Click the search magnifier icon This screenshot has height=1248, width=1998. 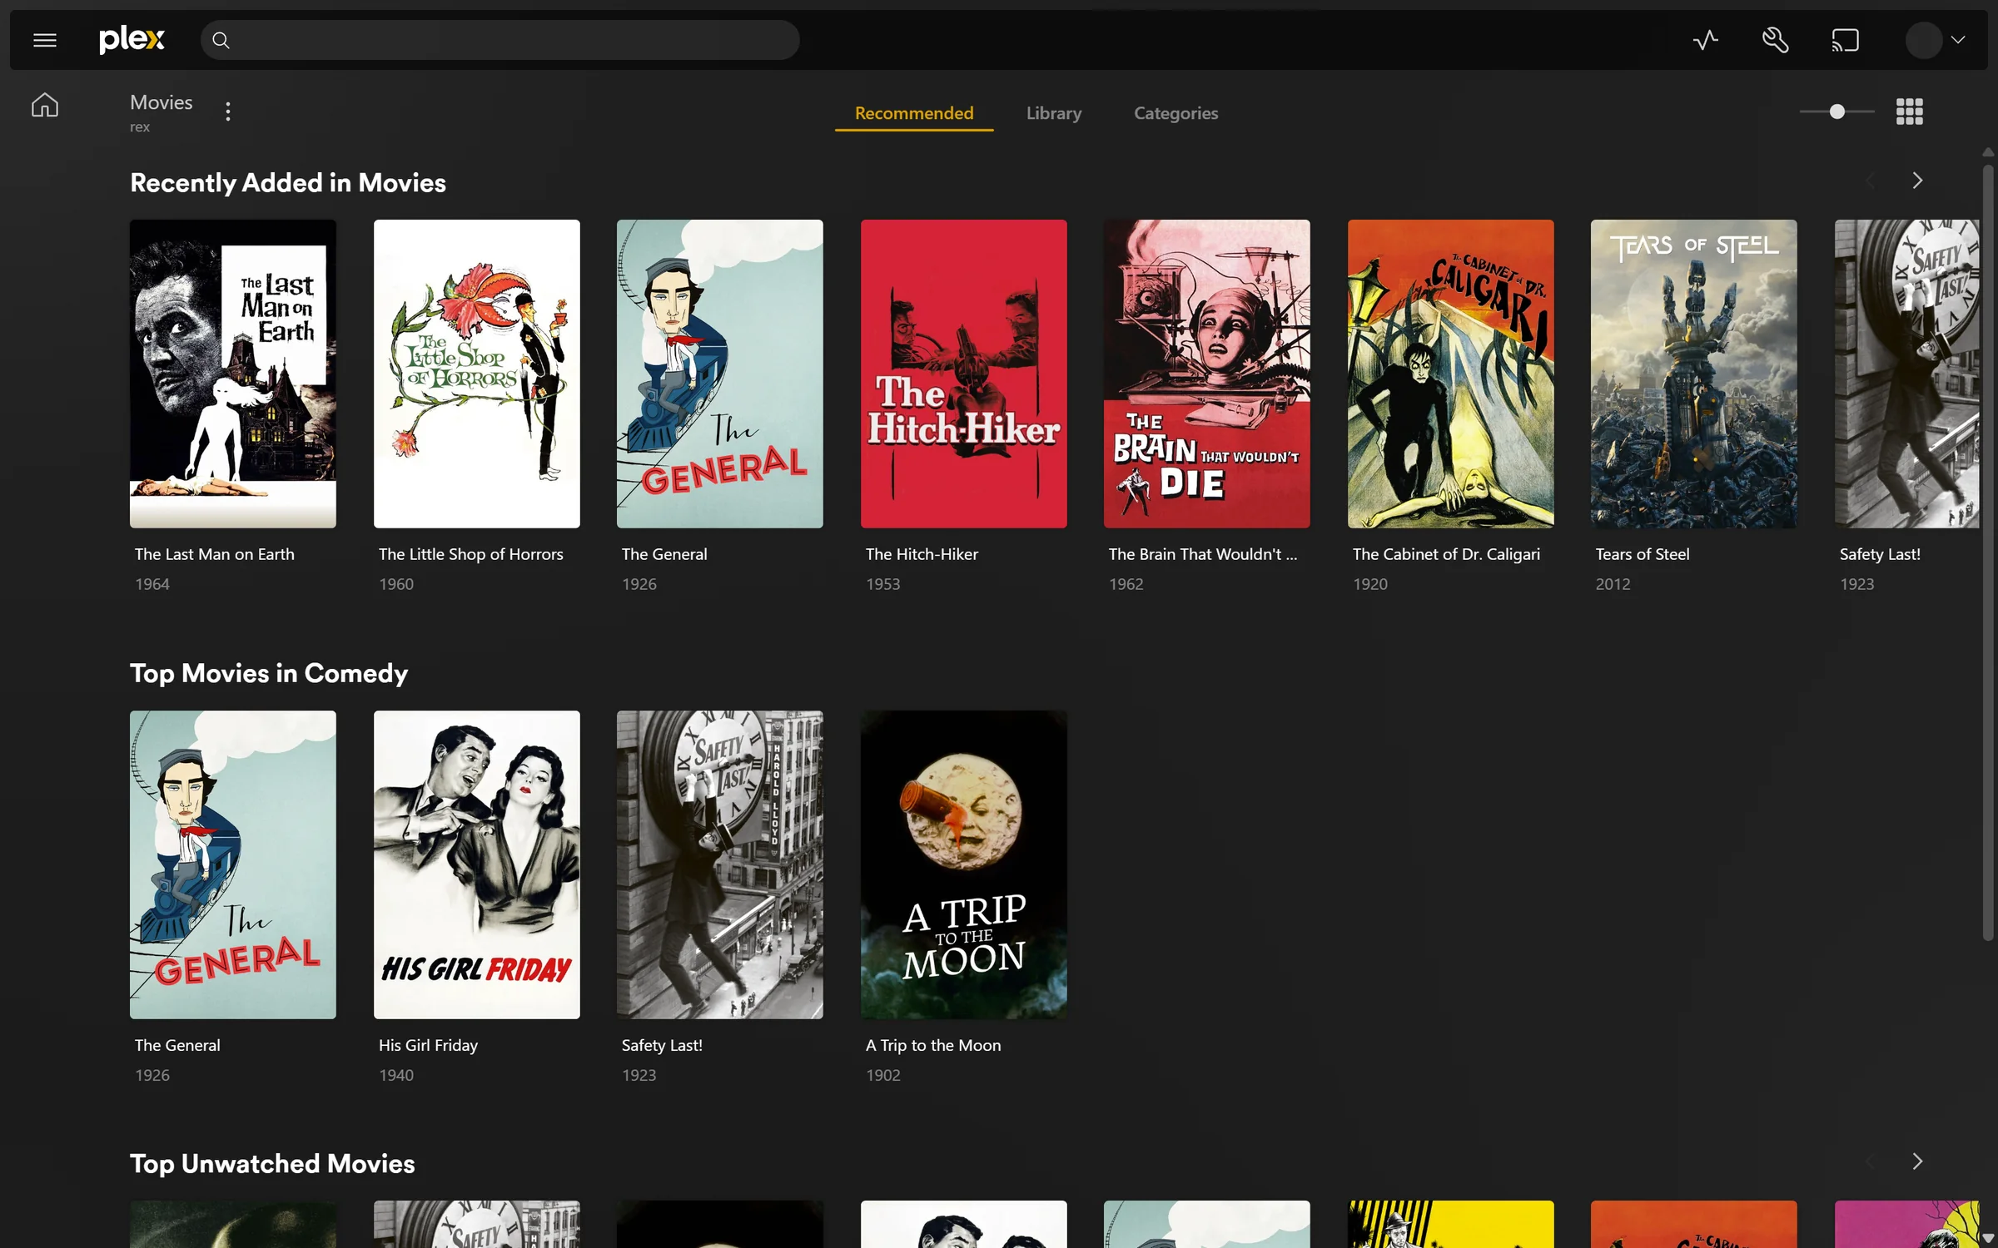click(x=221, y=40)
